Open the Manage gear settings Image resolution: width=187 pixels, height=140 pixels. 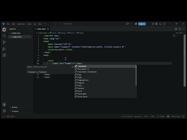coord(4,111)
